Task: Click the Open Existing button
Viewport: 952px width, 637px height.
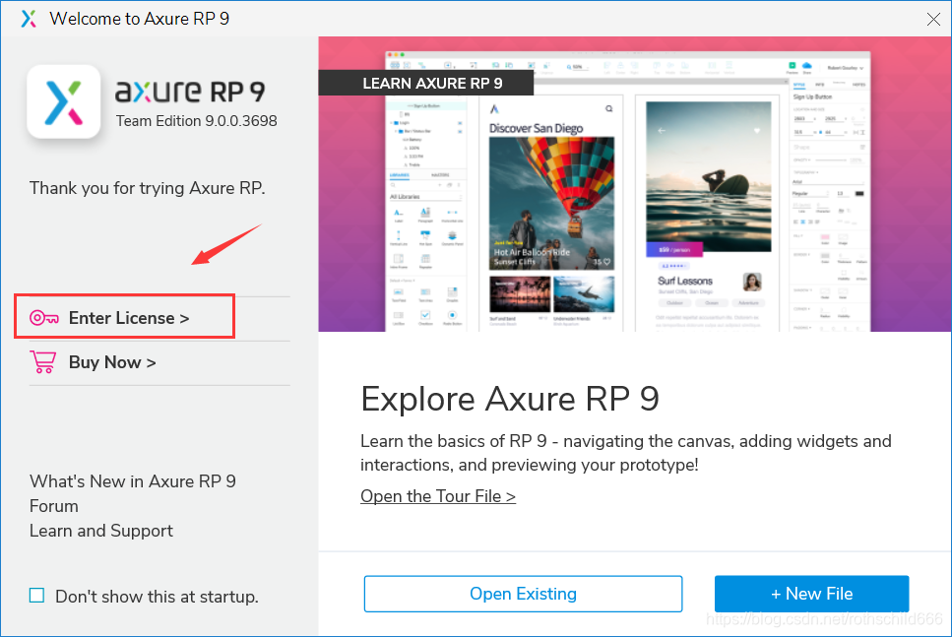Action: (523, 594)
